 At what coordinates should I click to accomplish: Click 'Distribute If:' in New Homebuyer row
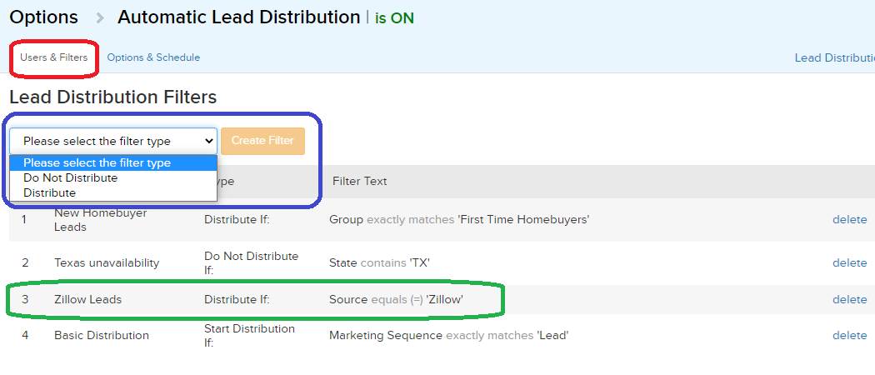pyautogui.click(x=237, y=220)
